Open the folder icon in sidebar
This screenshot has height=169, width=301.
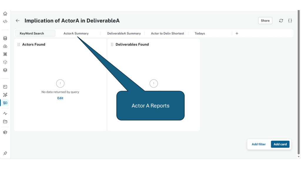(x=5, y=121)
